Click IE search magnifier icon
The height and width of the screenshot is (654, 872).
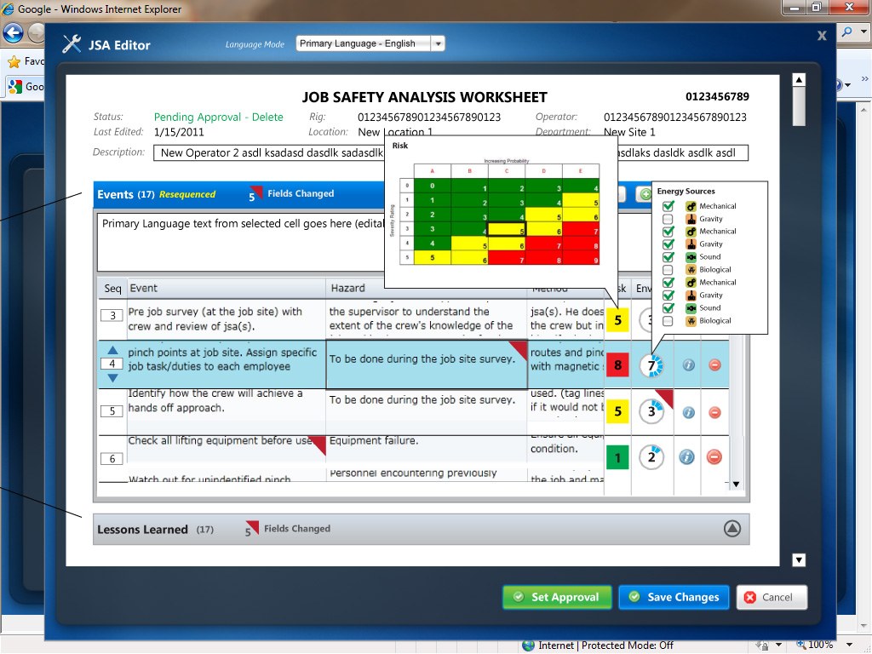point(847,32)
